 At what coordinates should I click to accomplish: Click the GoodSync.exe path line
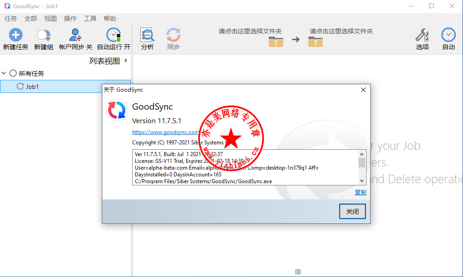[203, 181]
